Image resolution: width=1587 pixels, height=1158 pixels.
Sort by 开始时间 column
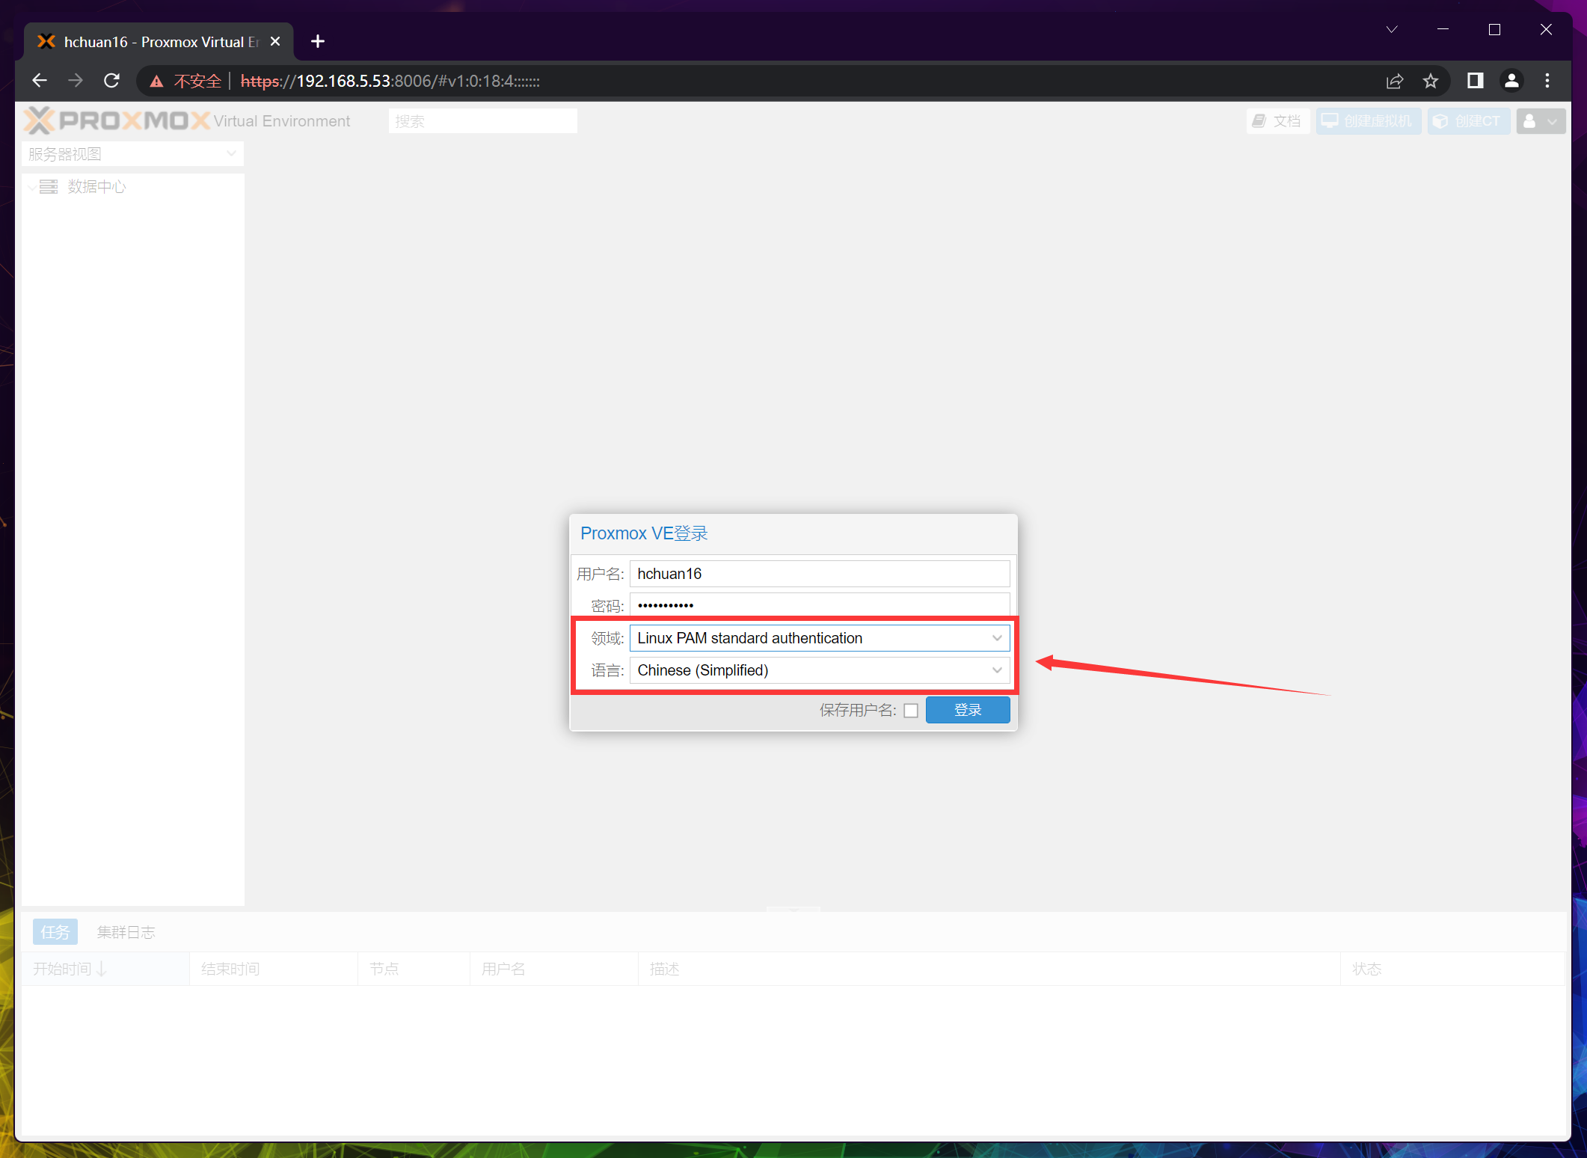click(x=105, y=969)
